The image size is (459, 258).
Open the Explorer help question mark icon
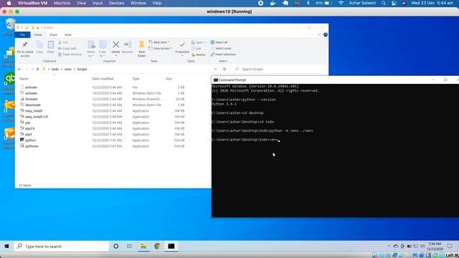click(325, 35)
